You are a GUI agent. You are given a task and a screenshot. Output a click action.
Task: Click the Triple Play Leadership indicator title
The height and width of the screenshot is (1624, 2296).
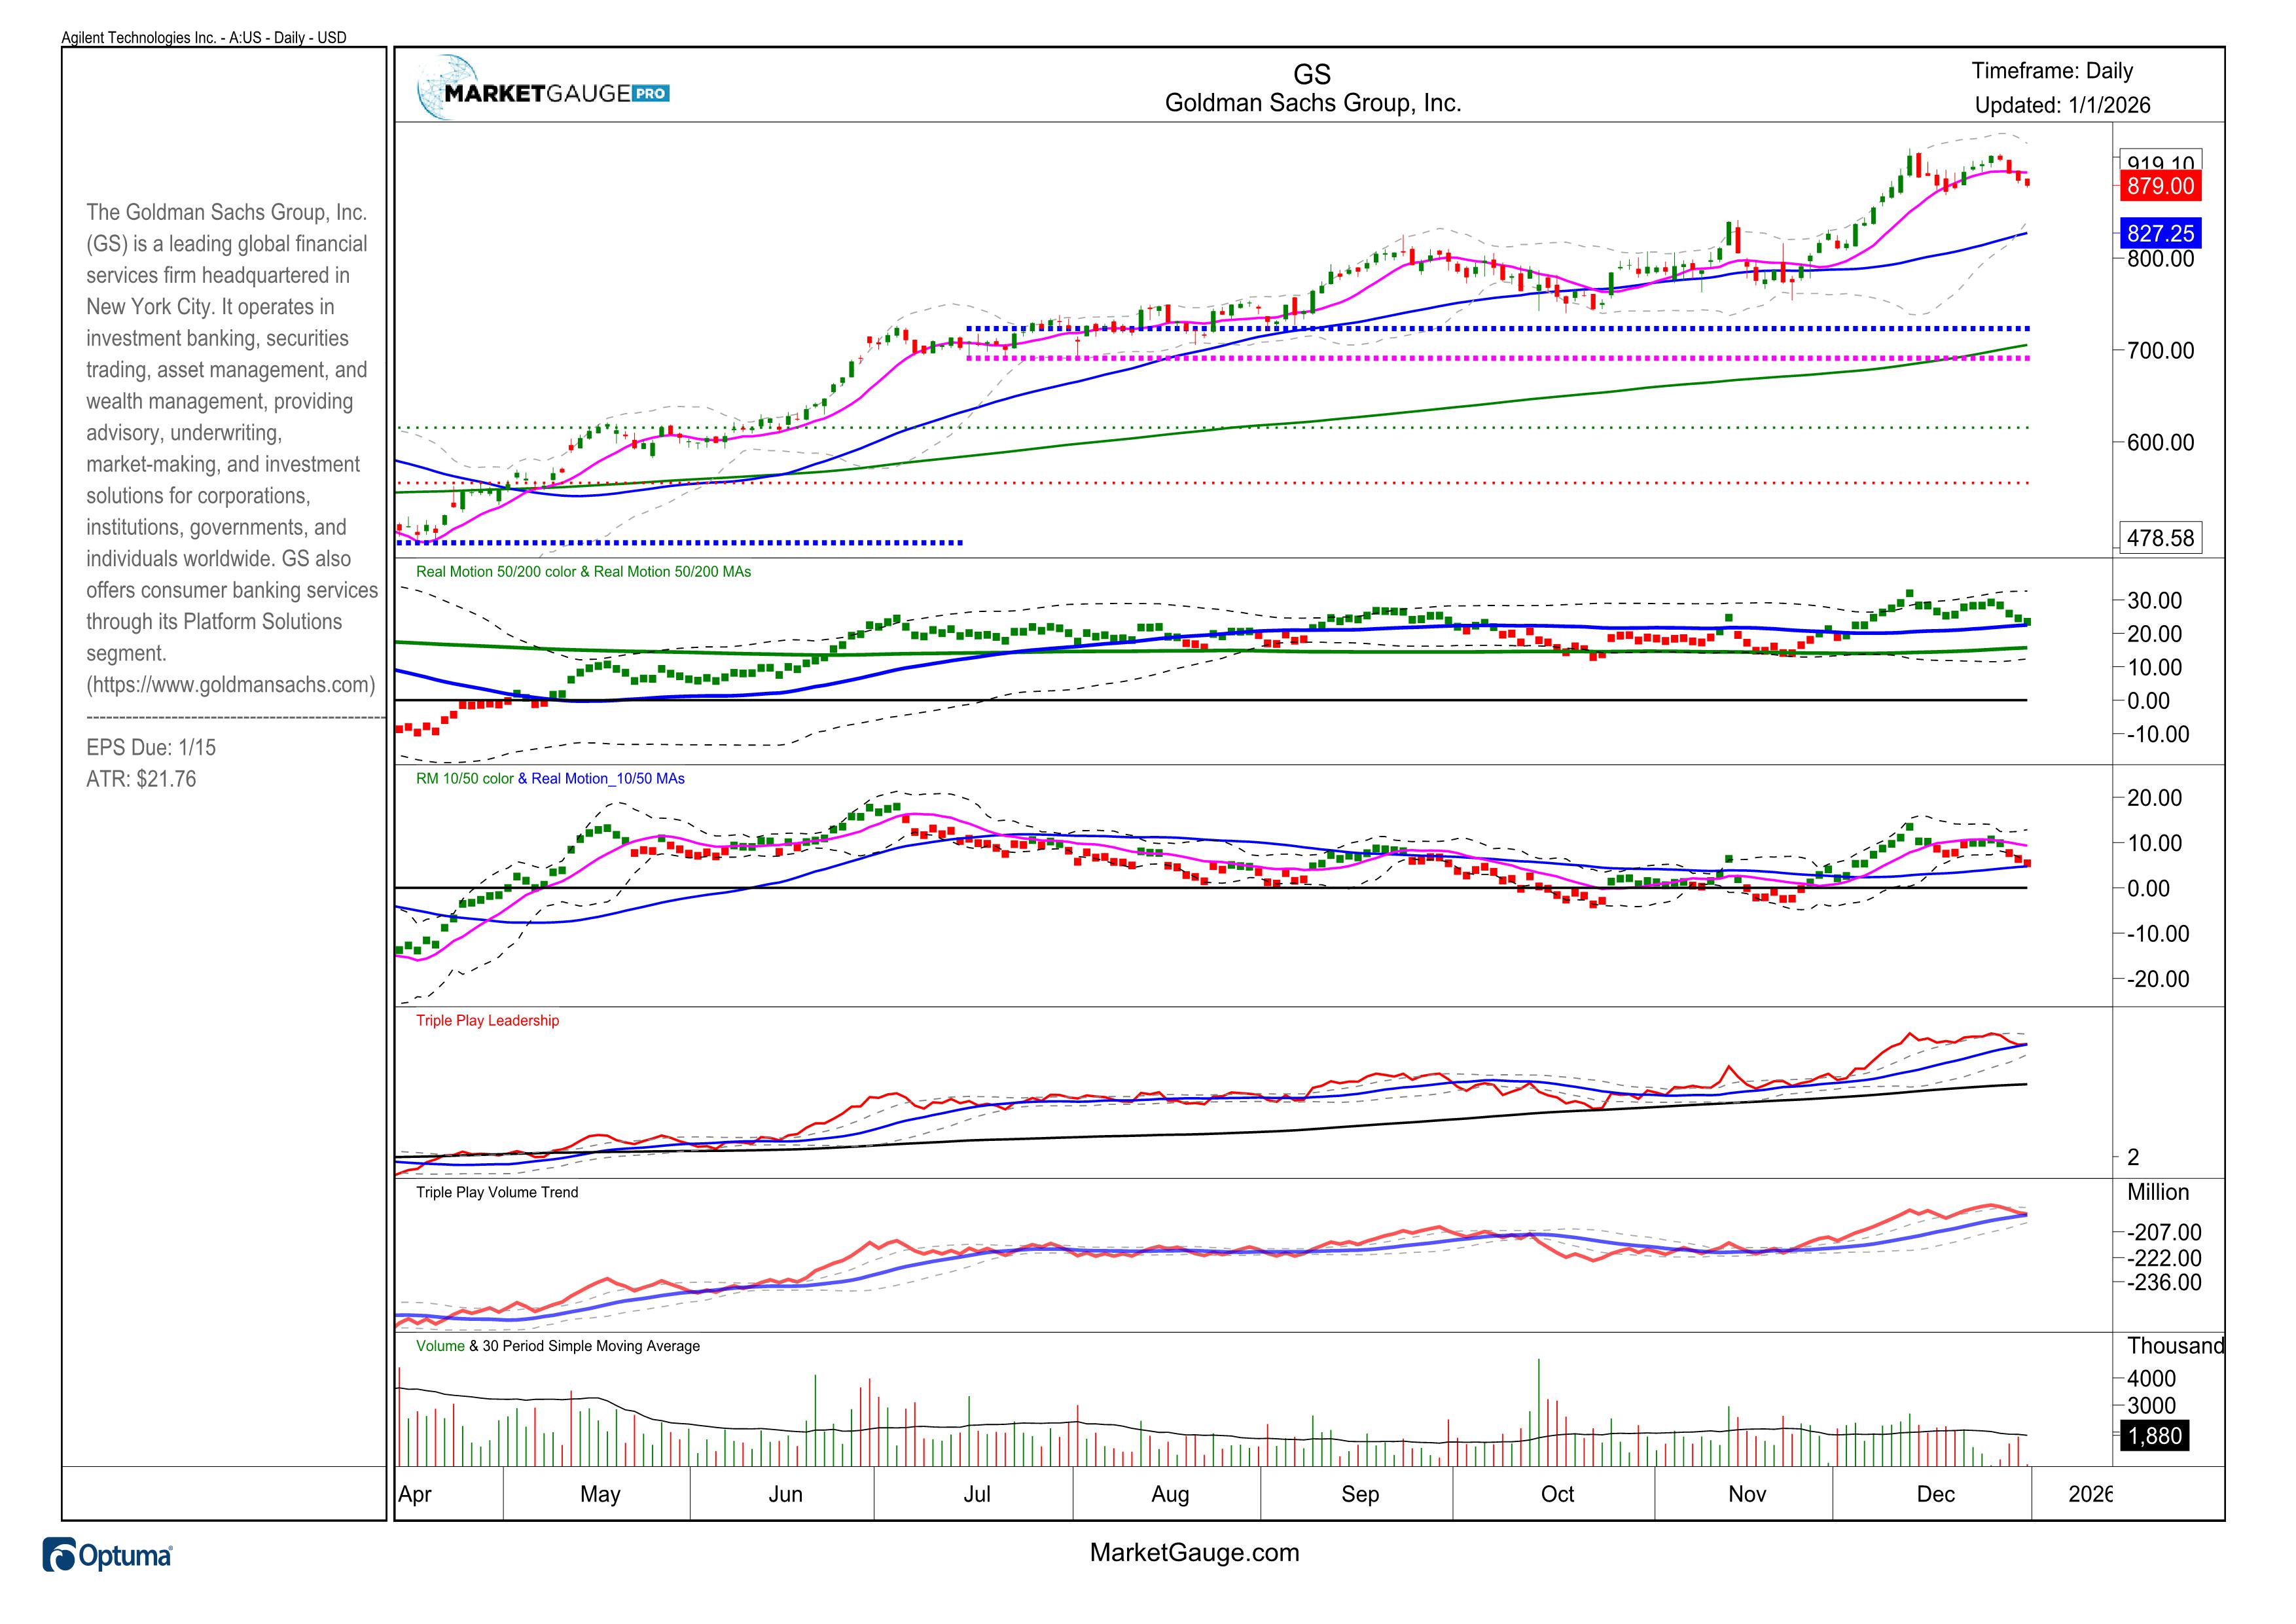click(487, 1021)
